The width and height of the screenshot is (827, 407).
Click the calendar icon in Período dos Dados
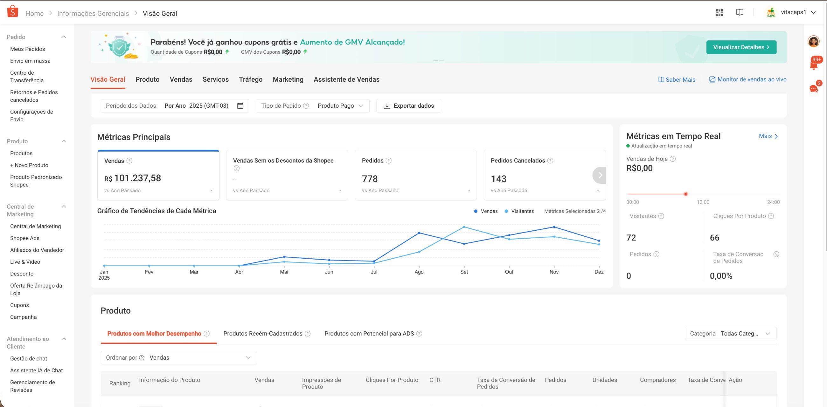coord(240,106)
